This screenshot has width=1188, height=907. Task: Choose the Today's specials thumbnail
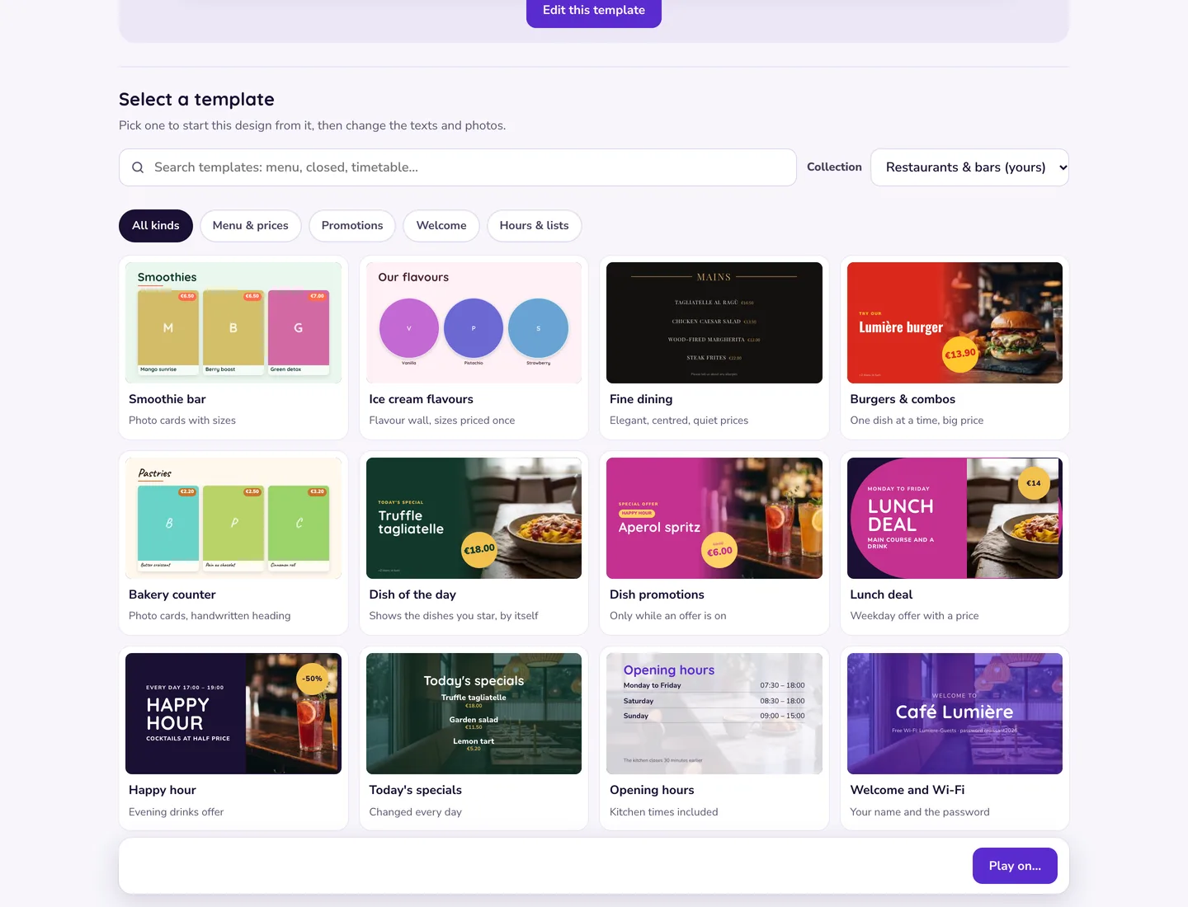point(474,713)
